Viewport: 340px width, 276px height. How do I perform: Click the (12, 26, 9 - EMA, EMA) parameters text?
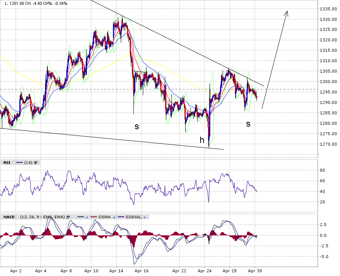coord(42,217)
